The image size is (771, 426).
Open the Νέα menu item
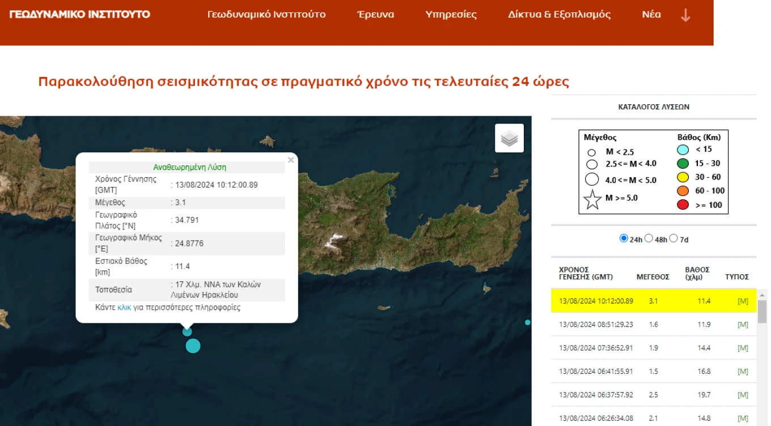(x=651, y=14)
